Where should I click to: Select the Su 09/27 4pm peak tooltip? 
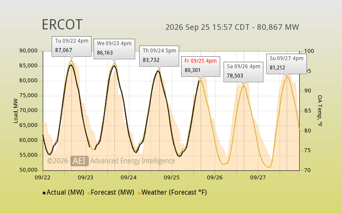tap(286, 64)
